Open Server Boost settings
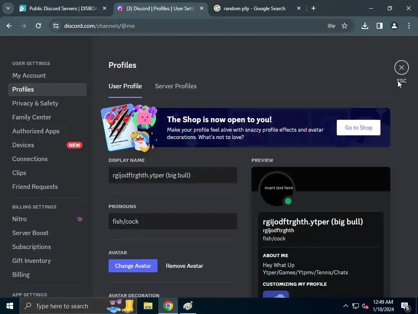Viewport: 418px width, 314px height. point(47,233)
